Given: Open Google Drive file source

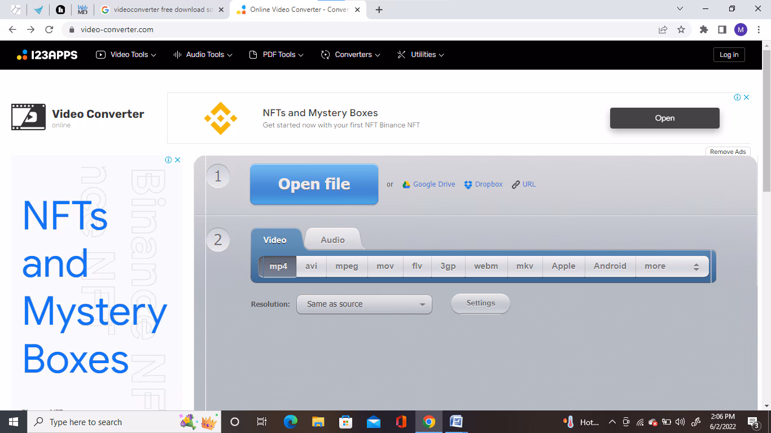Looking at the screenshot, I should [x=428, y=184].
